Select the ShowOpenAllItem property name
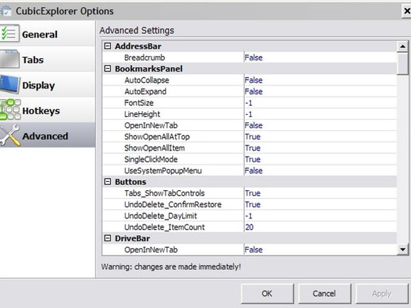Screen dimensions: 411x308 click(154, 148)
